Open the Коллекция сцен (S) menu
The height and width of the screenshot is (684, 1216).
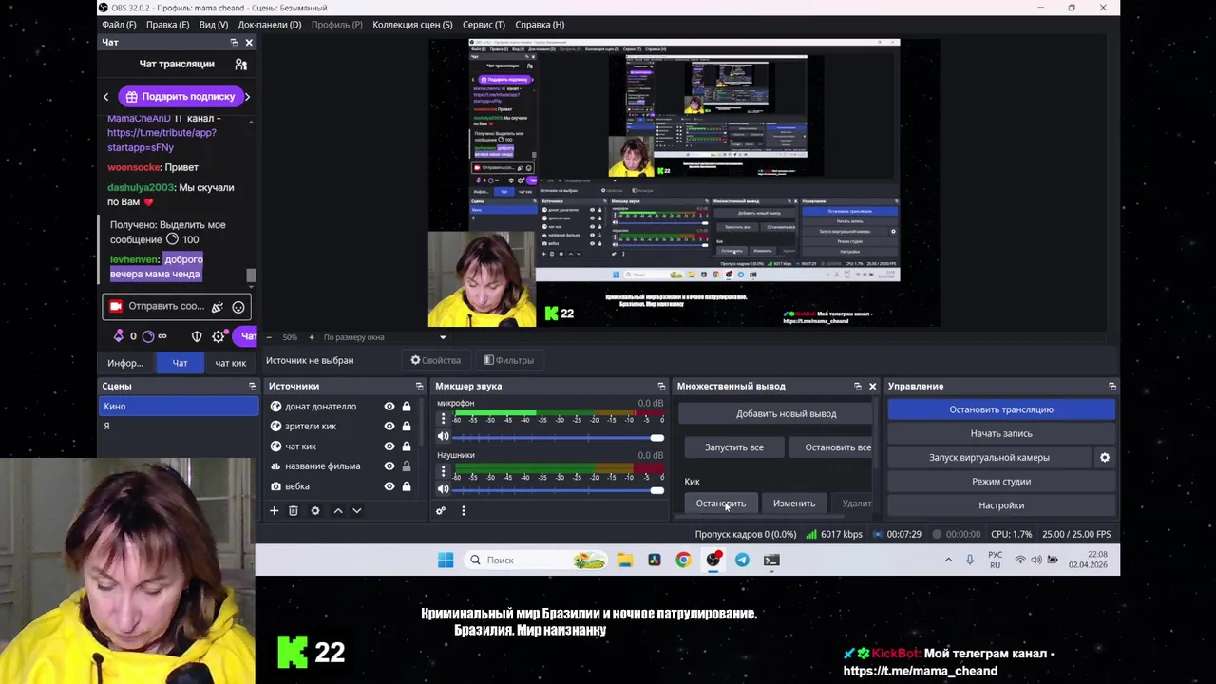tap(412, 25)
